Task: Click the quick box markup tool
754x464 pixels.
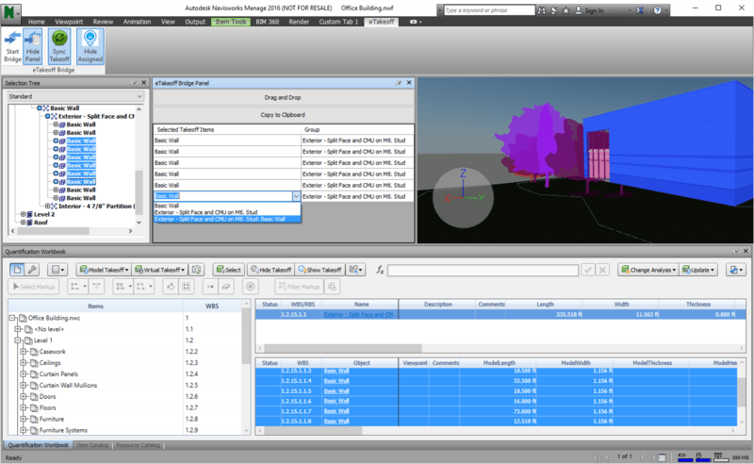Action: point(186,287)
